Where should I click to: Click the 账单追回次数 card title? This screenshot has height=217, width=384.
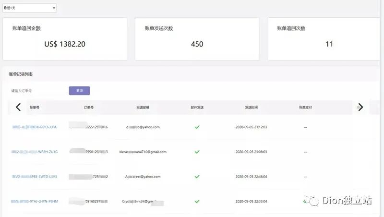click(291, 28)
